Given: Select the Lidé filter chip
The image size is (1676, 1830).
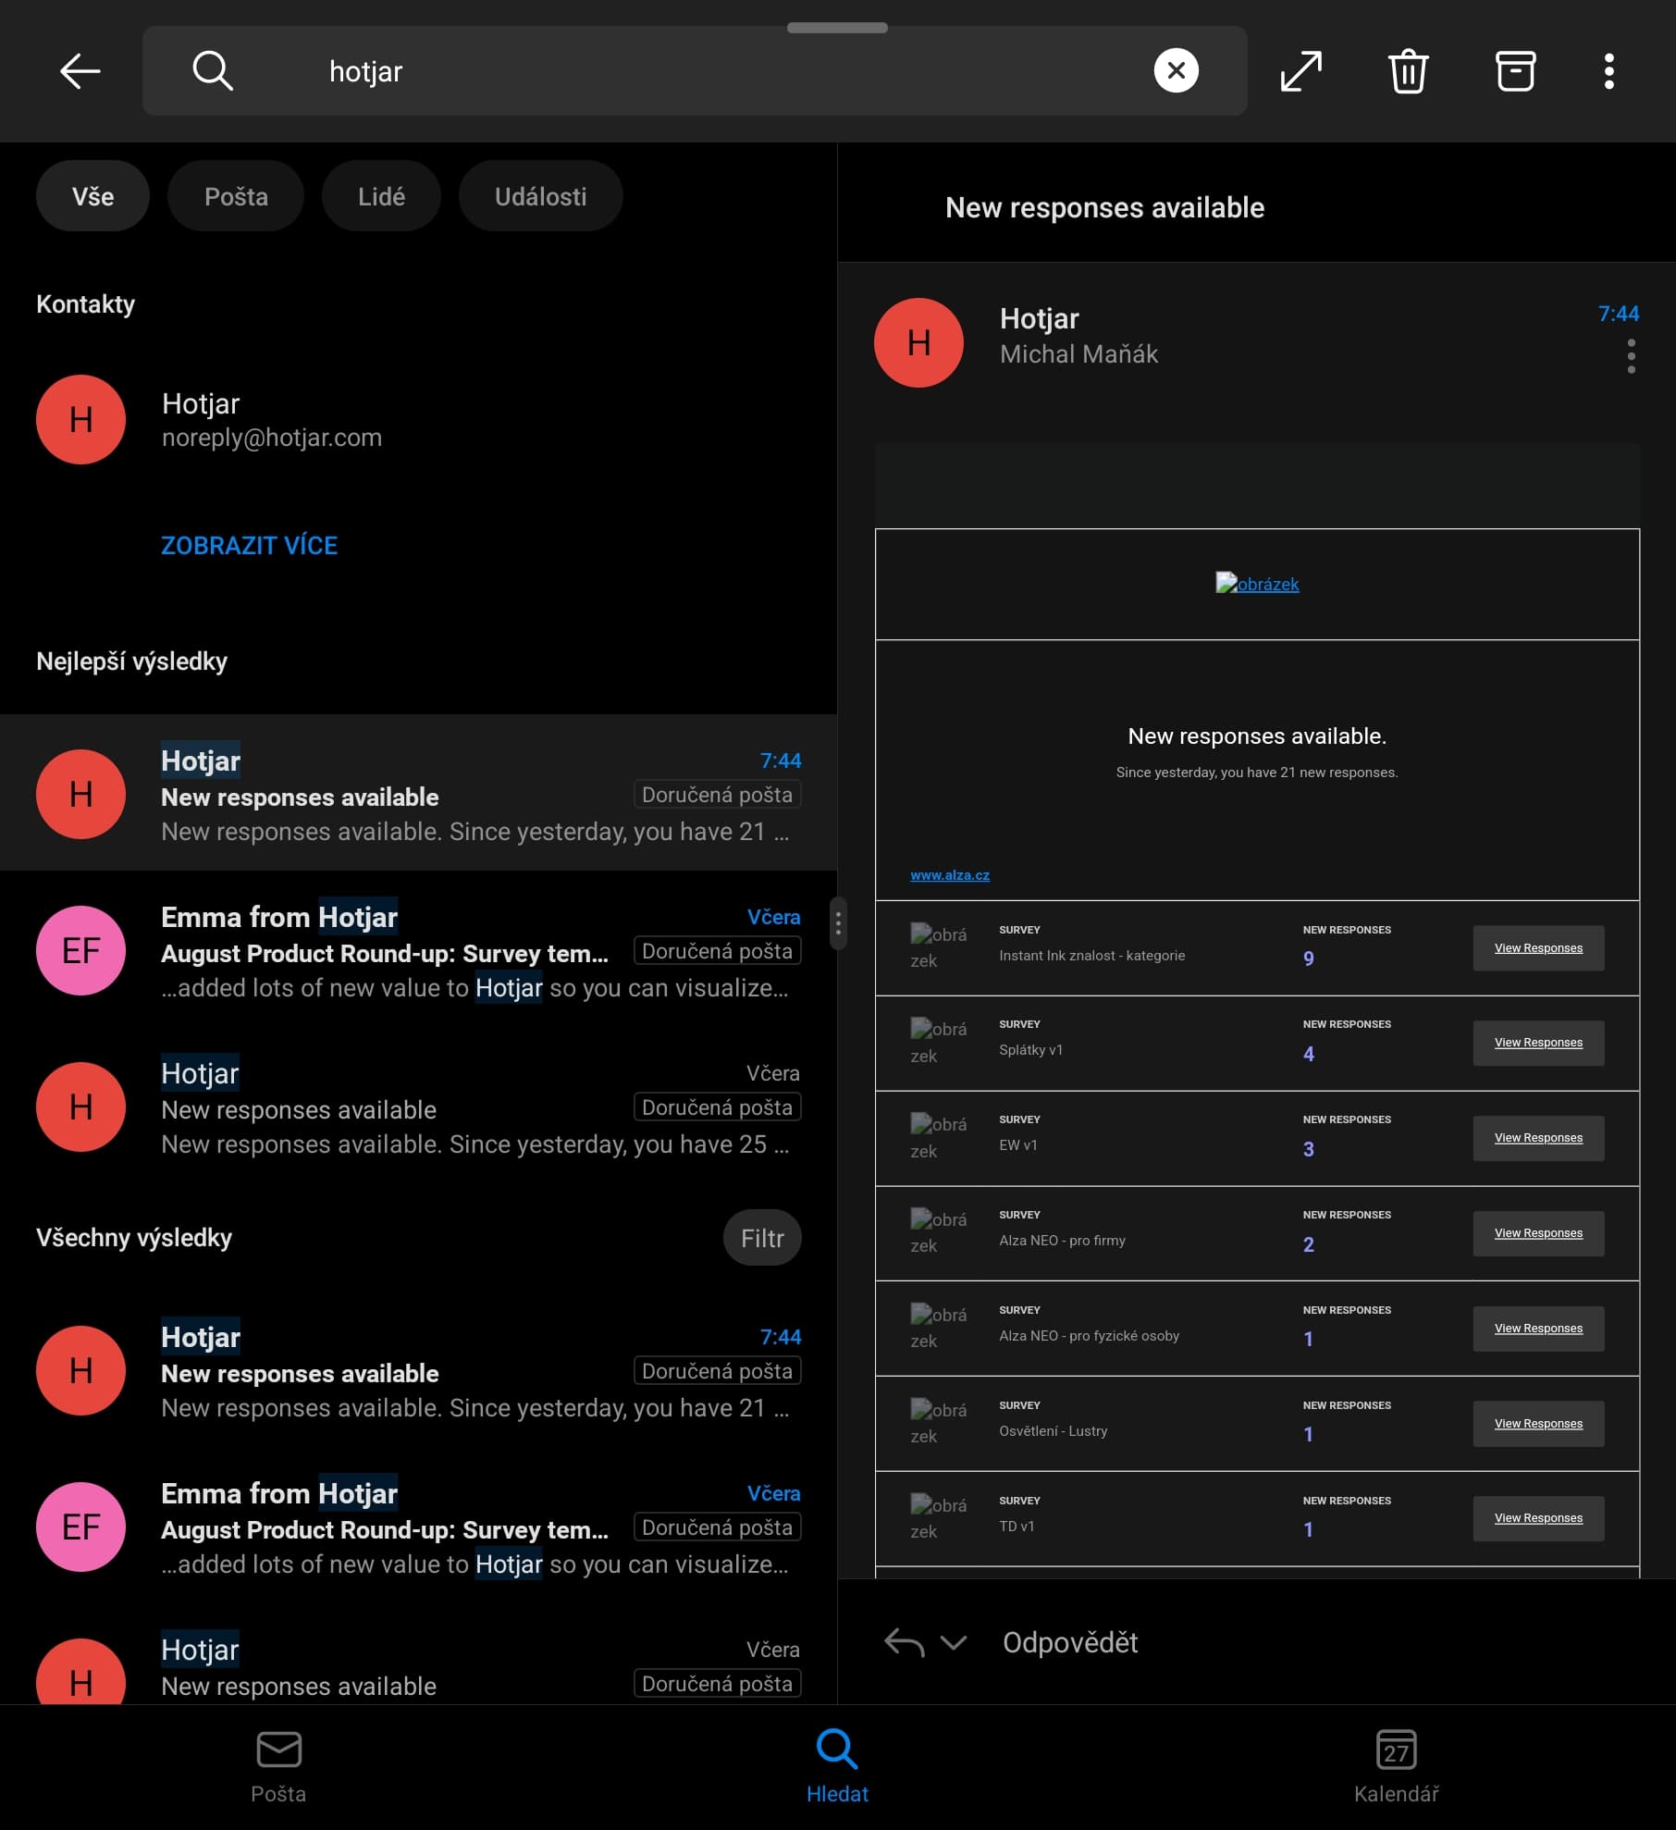Looking at the screenshot, I should (x=381, y=196).
